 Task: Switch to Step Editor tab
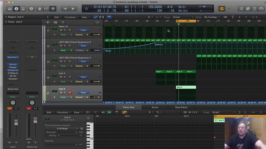[181, 107]
